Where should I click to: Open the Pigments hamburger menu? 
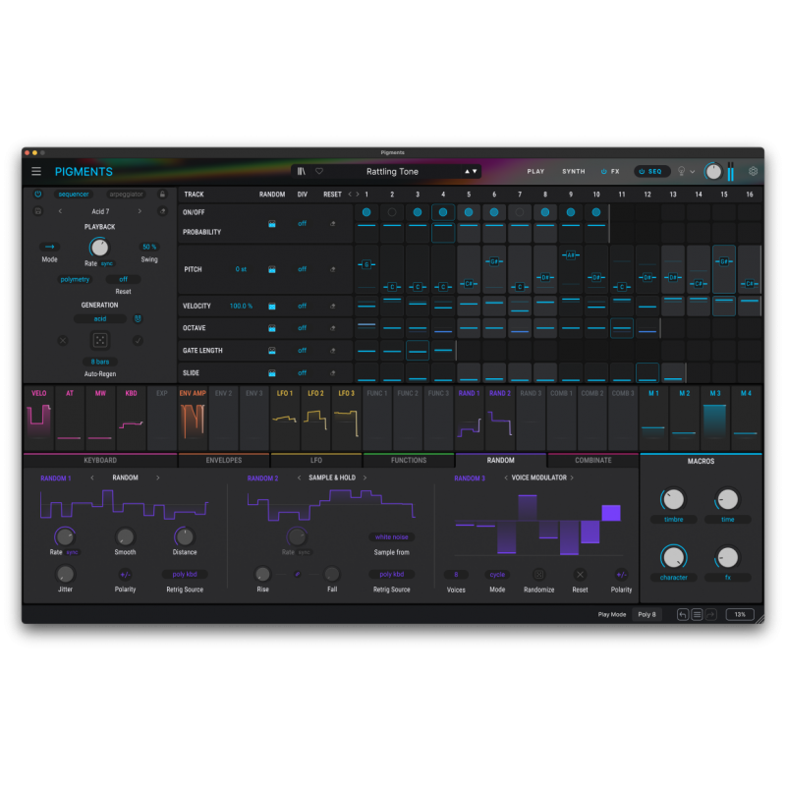pos(36,170)
